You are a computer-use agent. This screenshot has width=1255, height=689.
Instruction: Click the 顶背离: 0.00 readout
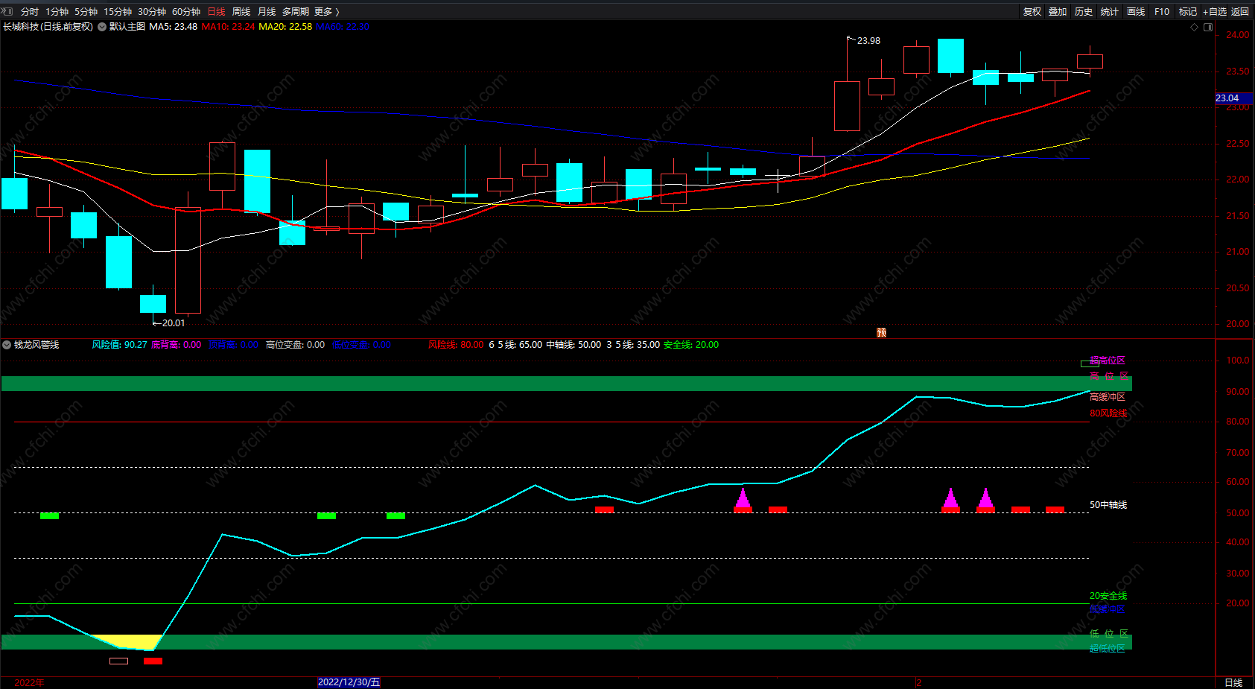(233, 345)
